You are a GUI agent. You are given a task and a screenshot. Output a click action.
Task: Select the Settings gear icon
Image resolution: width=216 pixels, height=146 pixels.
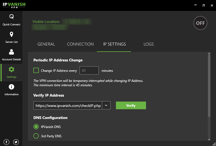click(x=11, y=69)
